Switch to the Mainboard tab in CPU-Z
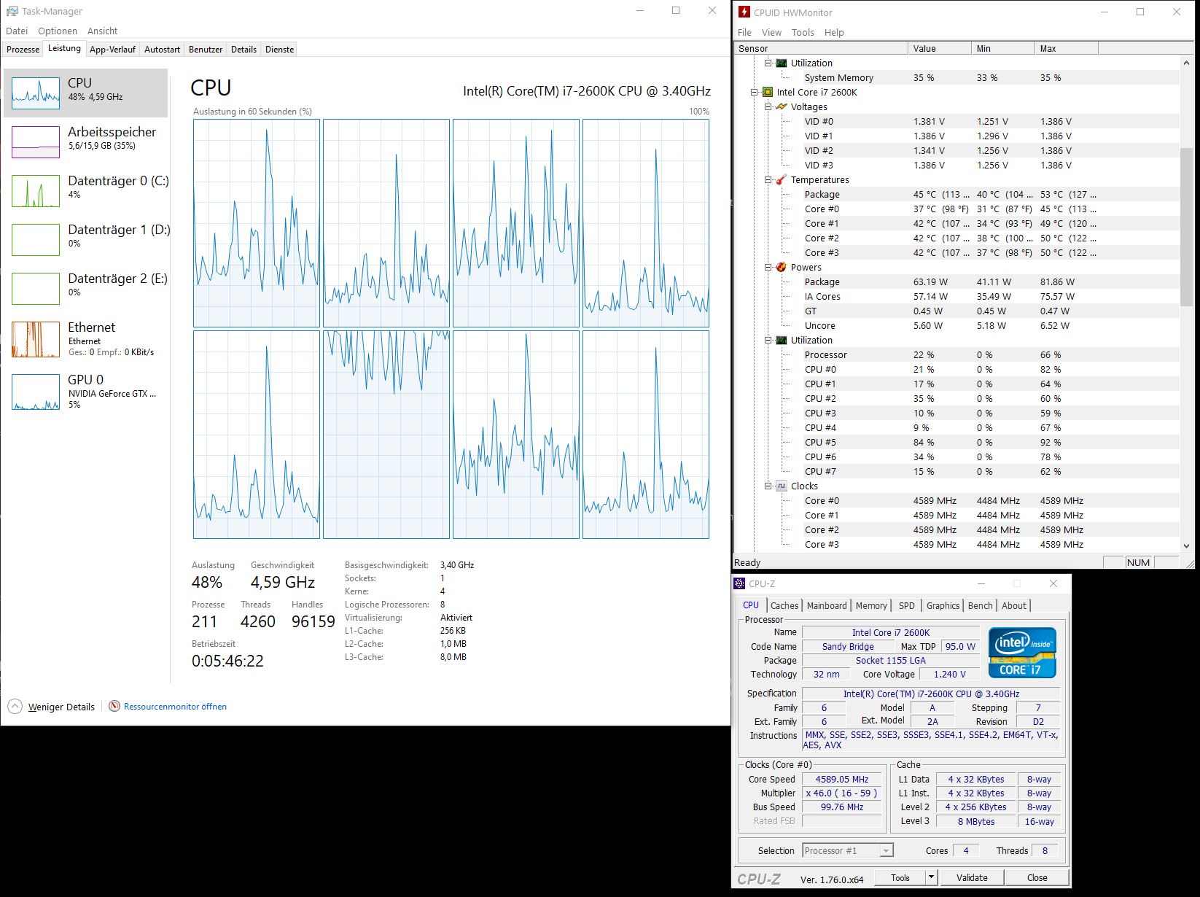Viewport: 1200px width, 897px height. (x=827, y=606)
